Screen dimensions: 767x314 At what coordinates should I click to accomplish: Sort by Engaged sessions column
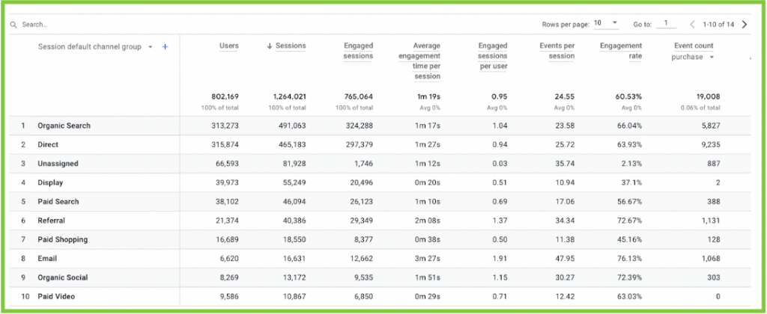pos(358,51)
